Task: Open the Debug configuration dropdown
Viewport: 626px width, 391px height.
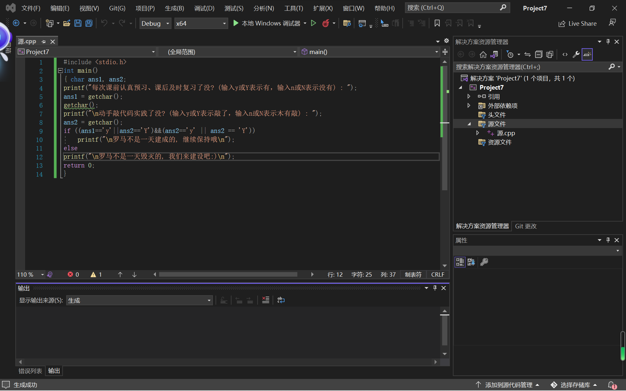Action: [x=155, y=23]
